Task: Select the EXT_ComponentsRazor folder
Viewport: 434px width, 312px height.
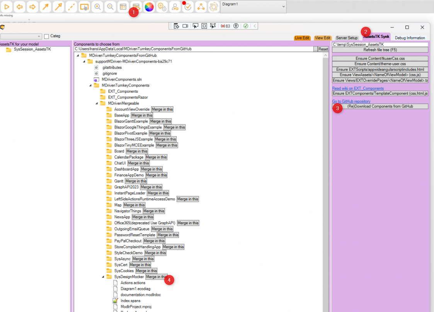Action: coord(128,97)
